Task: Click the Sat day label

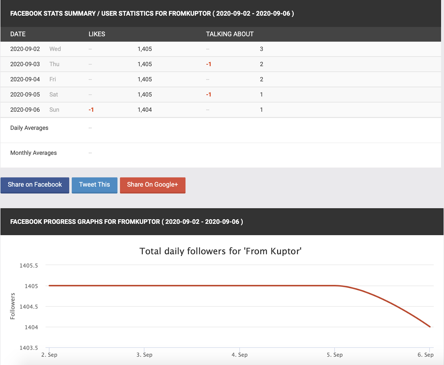Action: click(54, 94)
